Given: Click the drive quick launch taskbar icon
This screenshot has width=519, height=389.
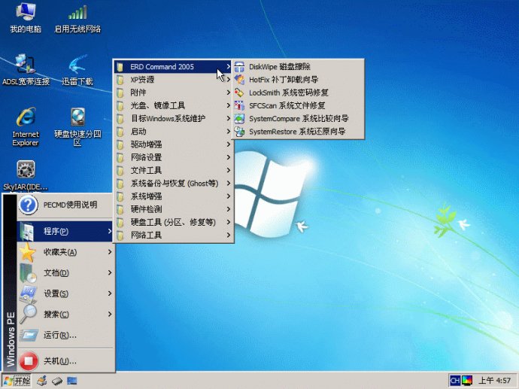Looking at the screenshot, I should click(x=57, y=381).
